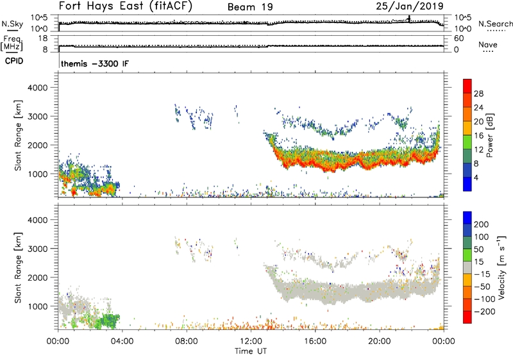Click the '20:00' time tick label
Viewport: 513px width, 355px height.
pyautogui.click(x=380, y=342)
